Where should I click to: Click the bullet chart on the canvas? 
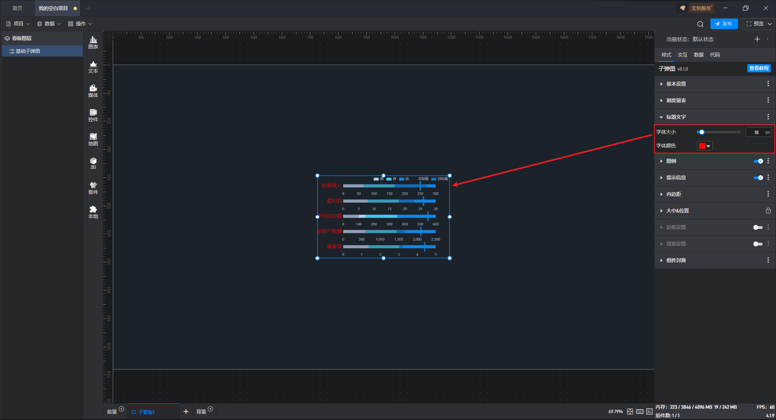tap(383, 217)
